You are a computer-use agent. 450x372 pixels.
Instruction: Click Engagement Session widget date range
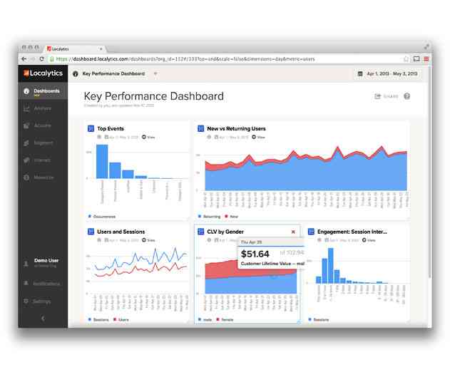click(342, 240)
